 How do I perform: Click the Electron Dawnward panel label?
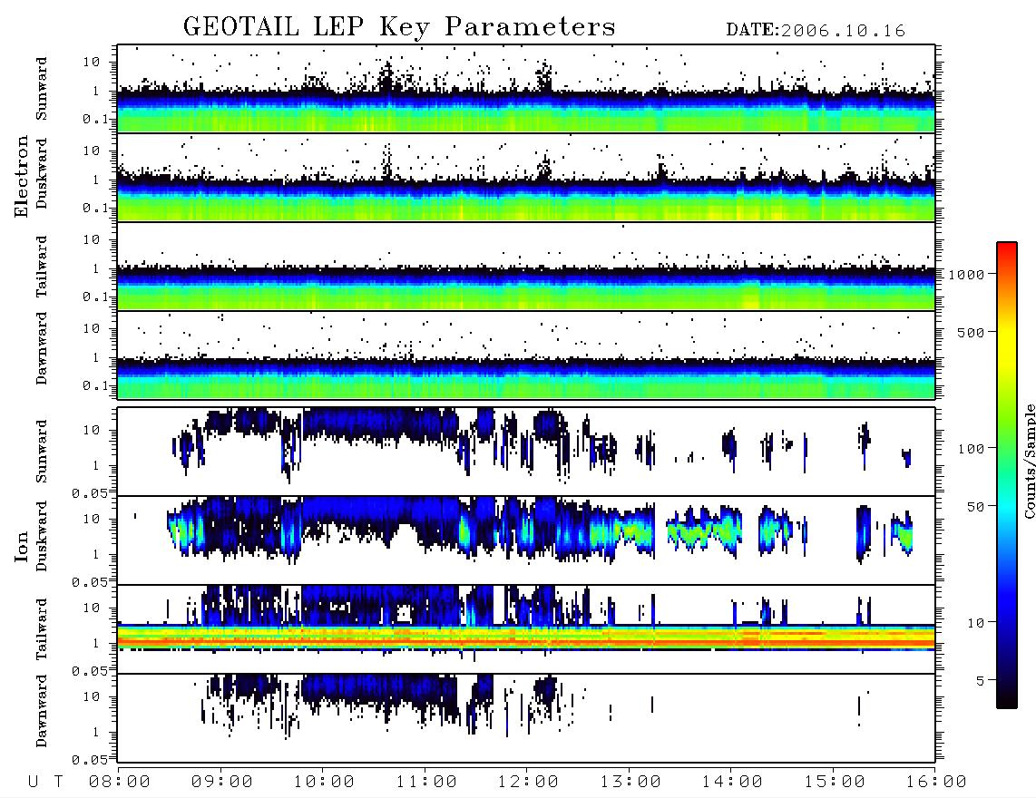coord(42,348)
